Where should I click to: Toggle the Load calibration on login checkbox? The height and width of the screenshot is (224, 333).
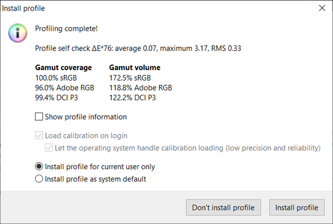(x=39, y=135)
